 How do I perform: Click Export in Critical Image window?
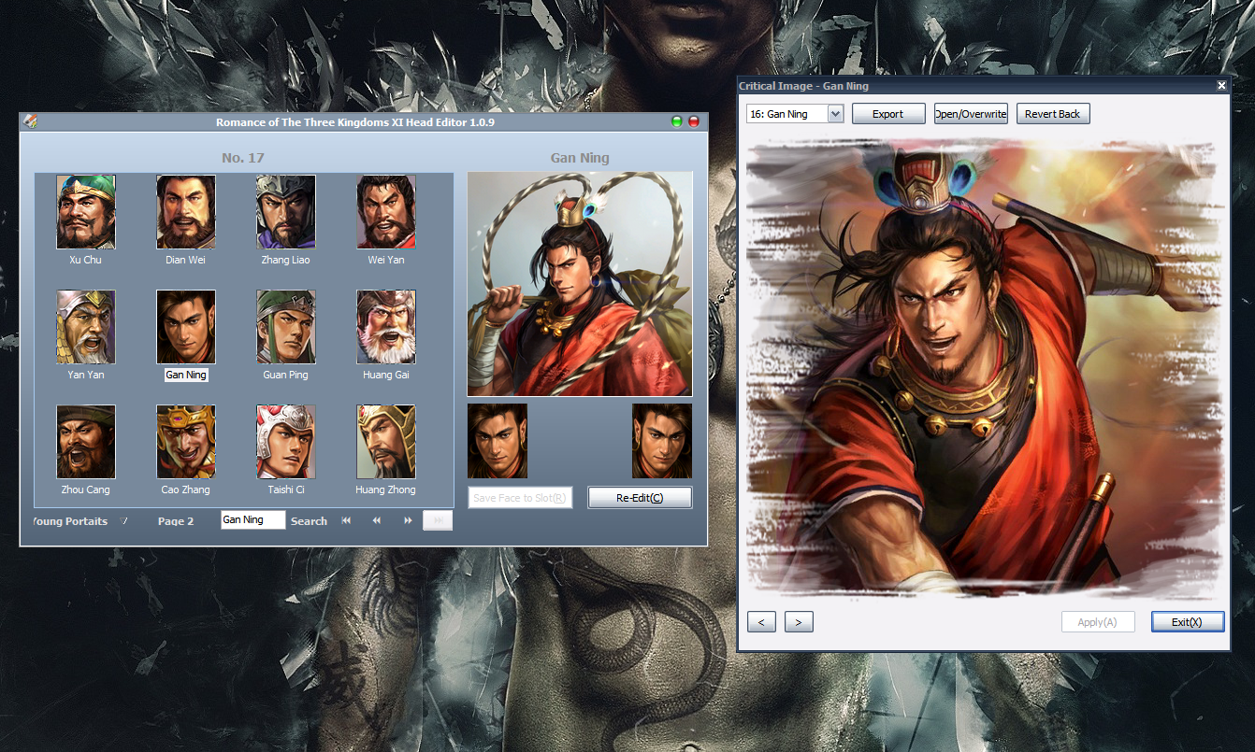(888, 114)
